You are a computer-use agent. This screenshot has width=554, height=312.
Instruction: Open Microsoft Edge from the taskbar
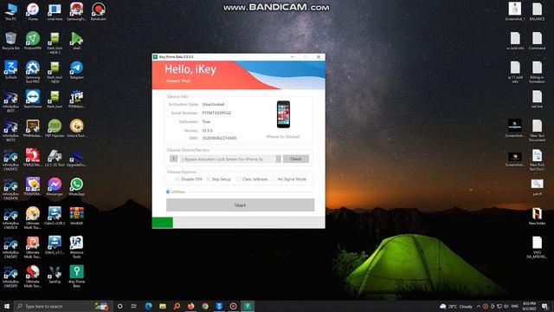[x=148, y=306]
